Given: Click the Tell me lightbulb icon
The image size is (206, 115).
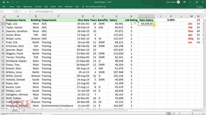Looking at the screenshot, I should click(83, 6).
